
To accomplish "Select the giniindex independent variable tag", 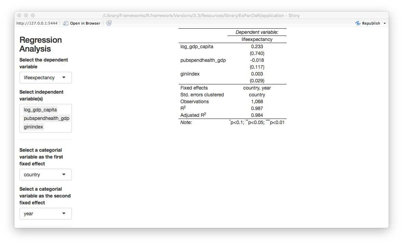I will pos(33,127).
